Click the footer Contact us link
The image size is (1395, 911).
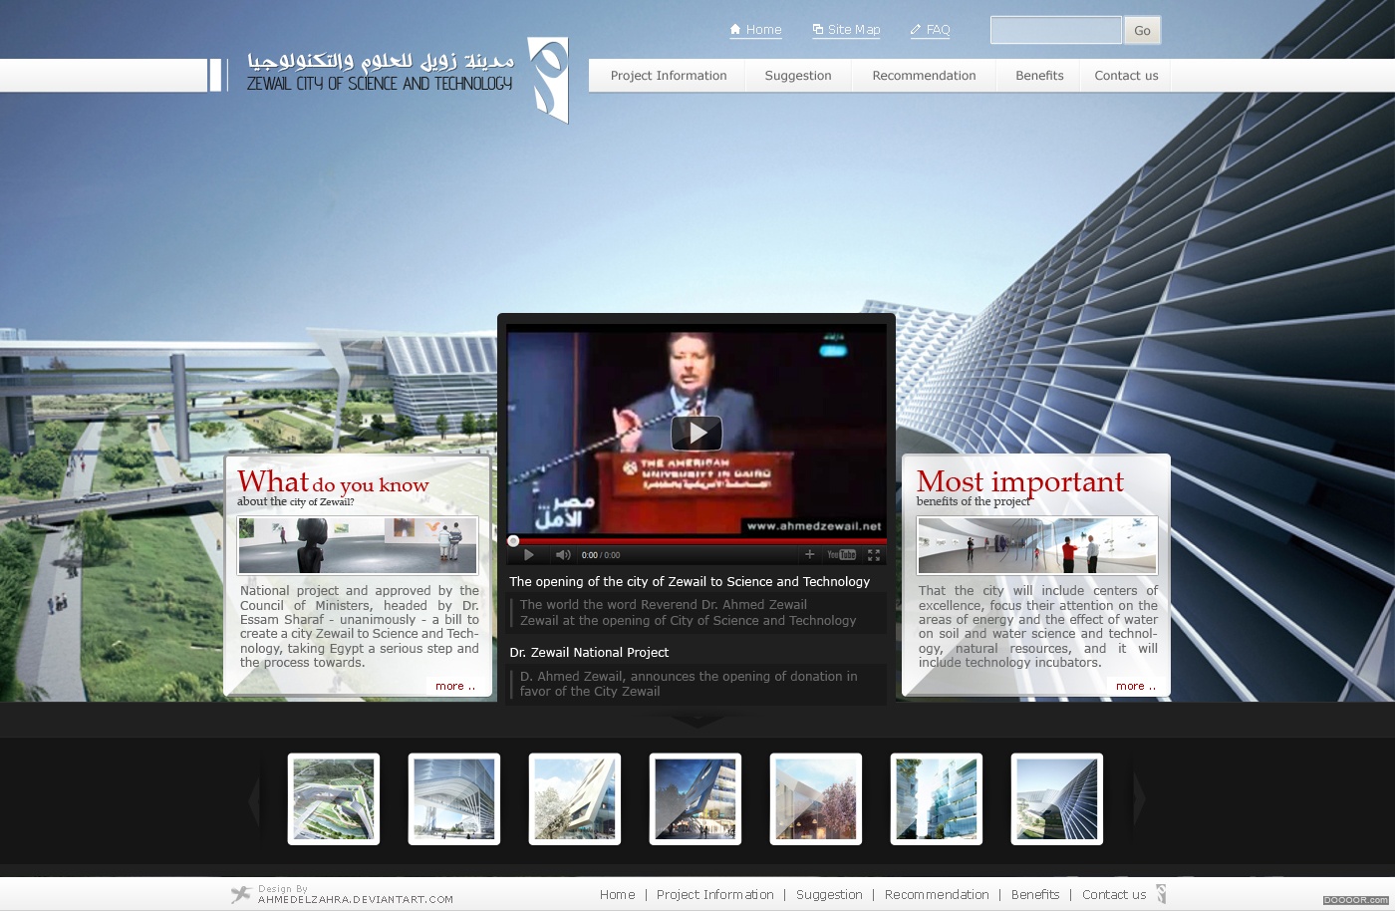point(1114,895)
